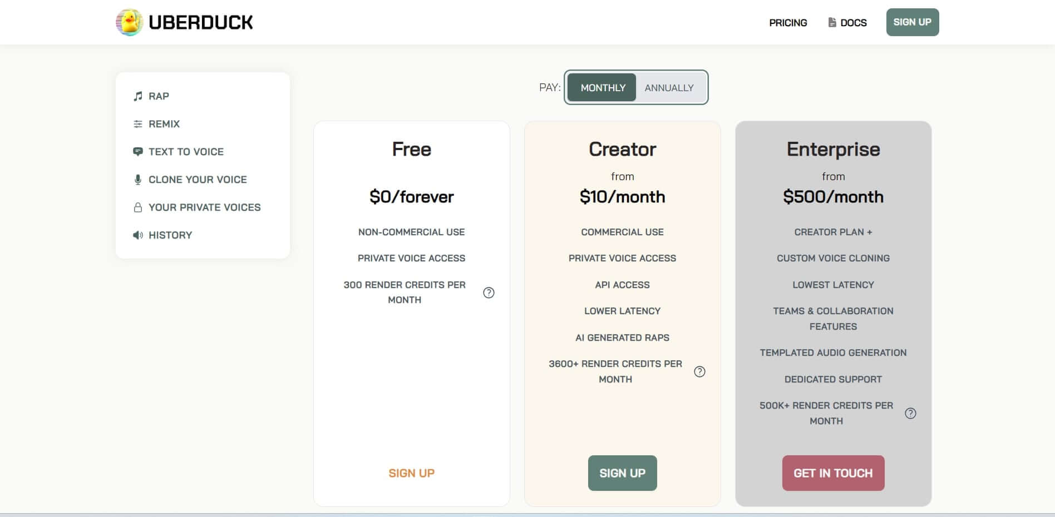Click API ACCESS in Creator plan
The width and height of the screenshot is (1055, 517).
tap(622, 285)
